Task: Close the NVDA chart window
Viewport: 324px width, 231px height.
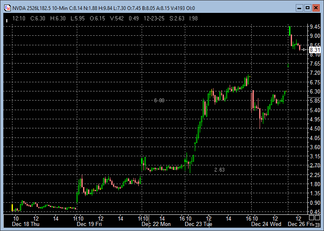Action: (317, 8)
